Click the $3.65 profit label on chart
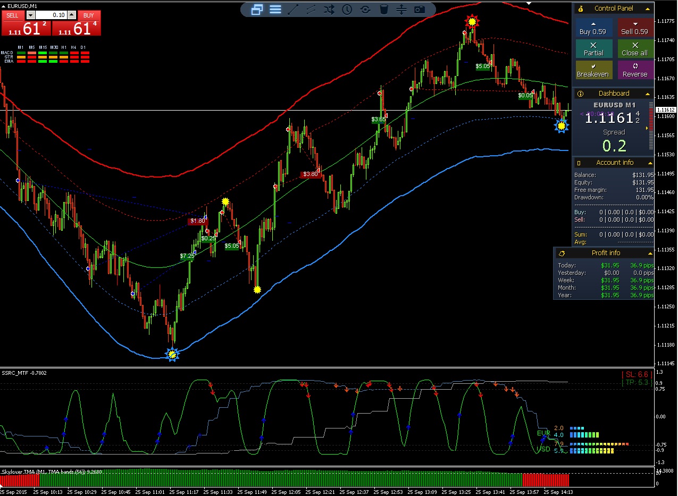This screenshot has width=678, height=496. [x=379, y=120]
